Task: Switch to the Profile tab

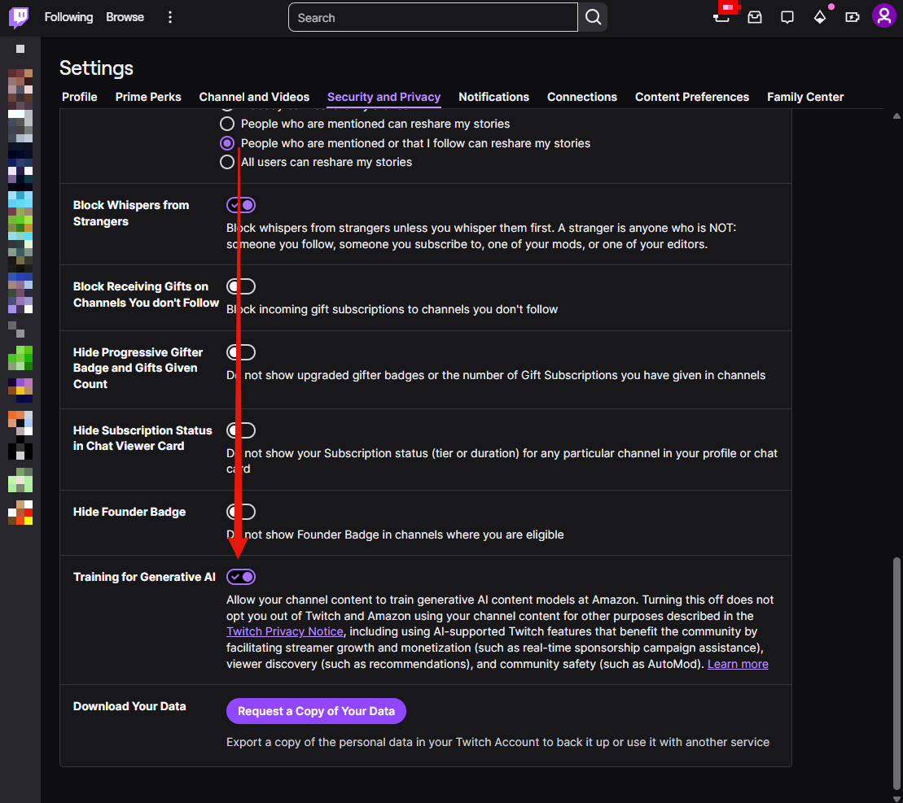Action: 80,97
